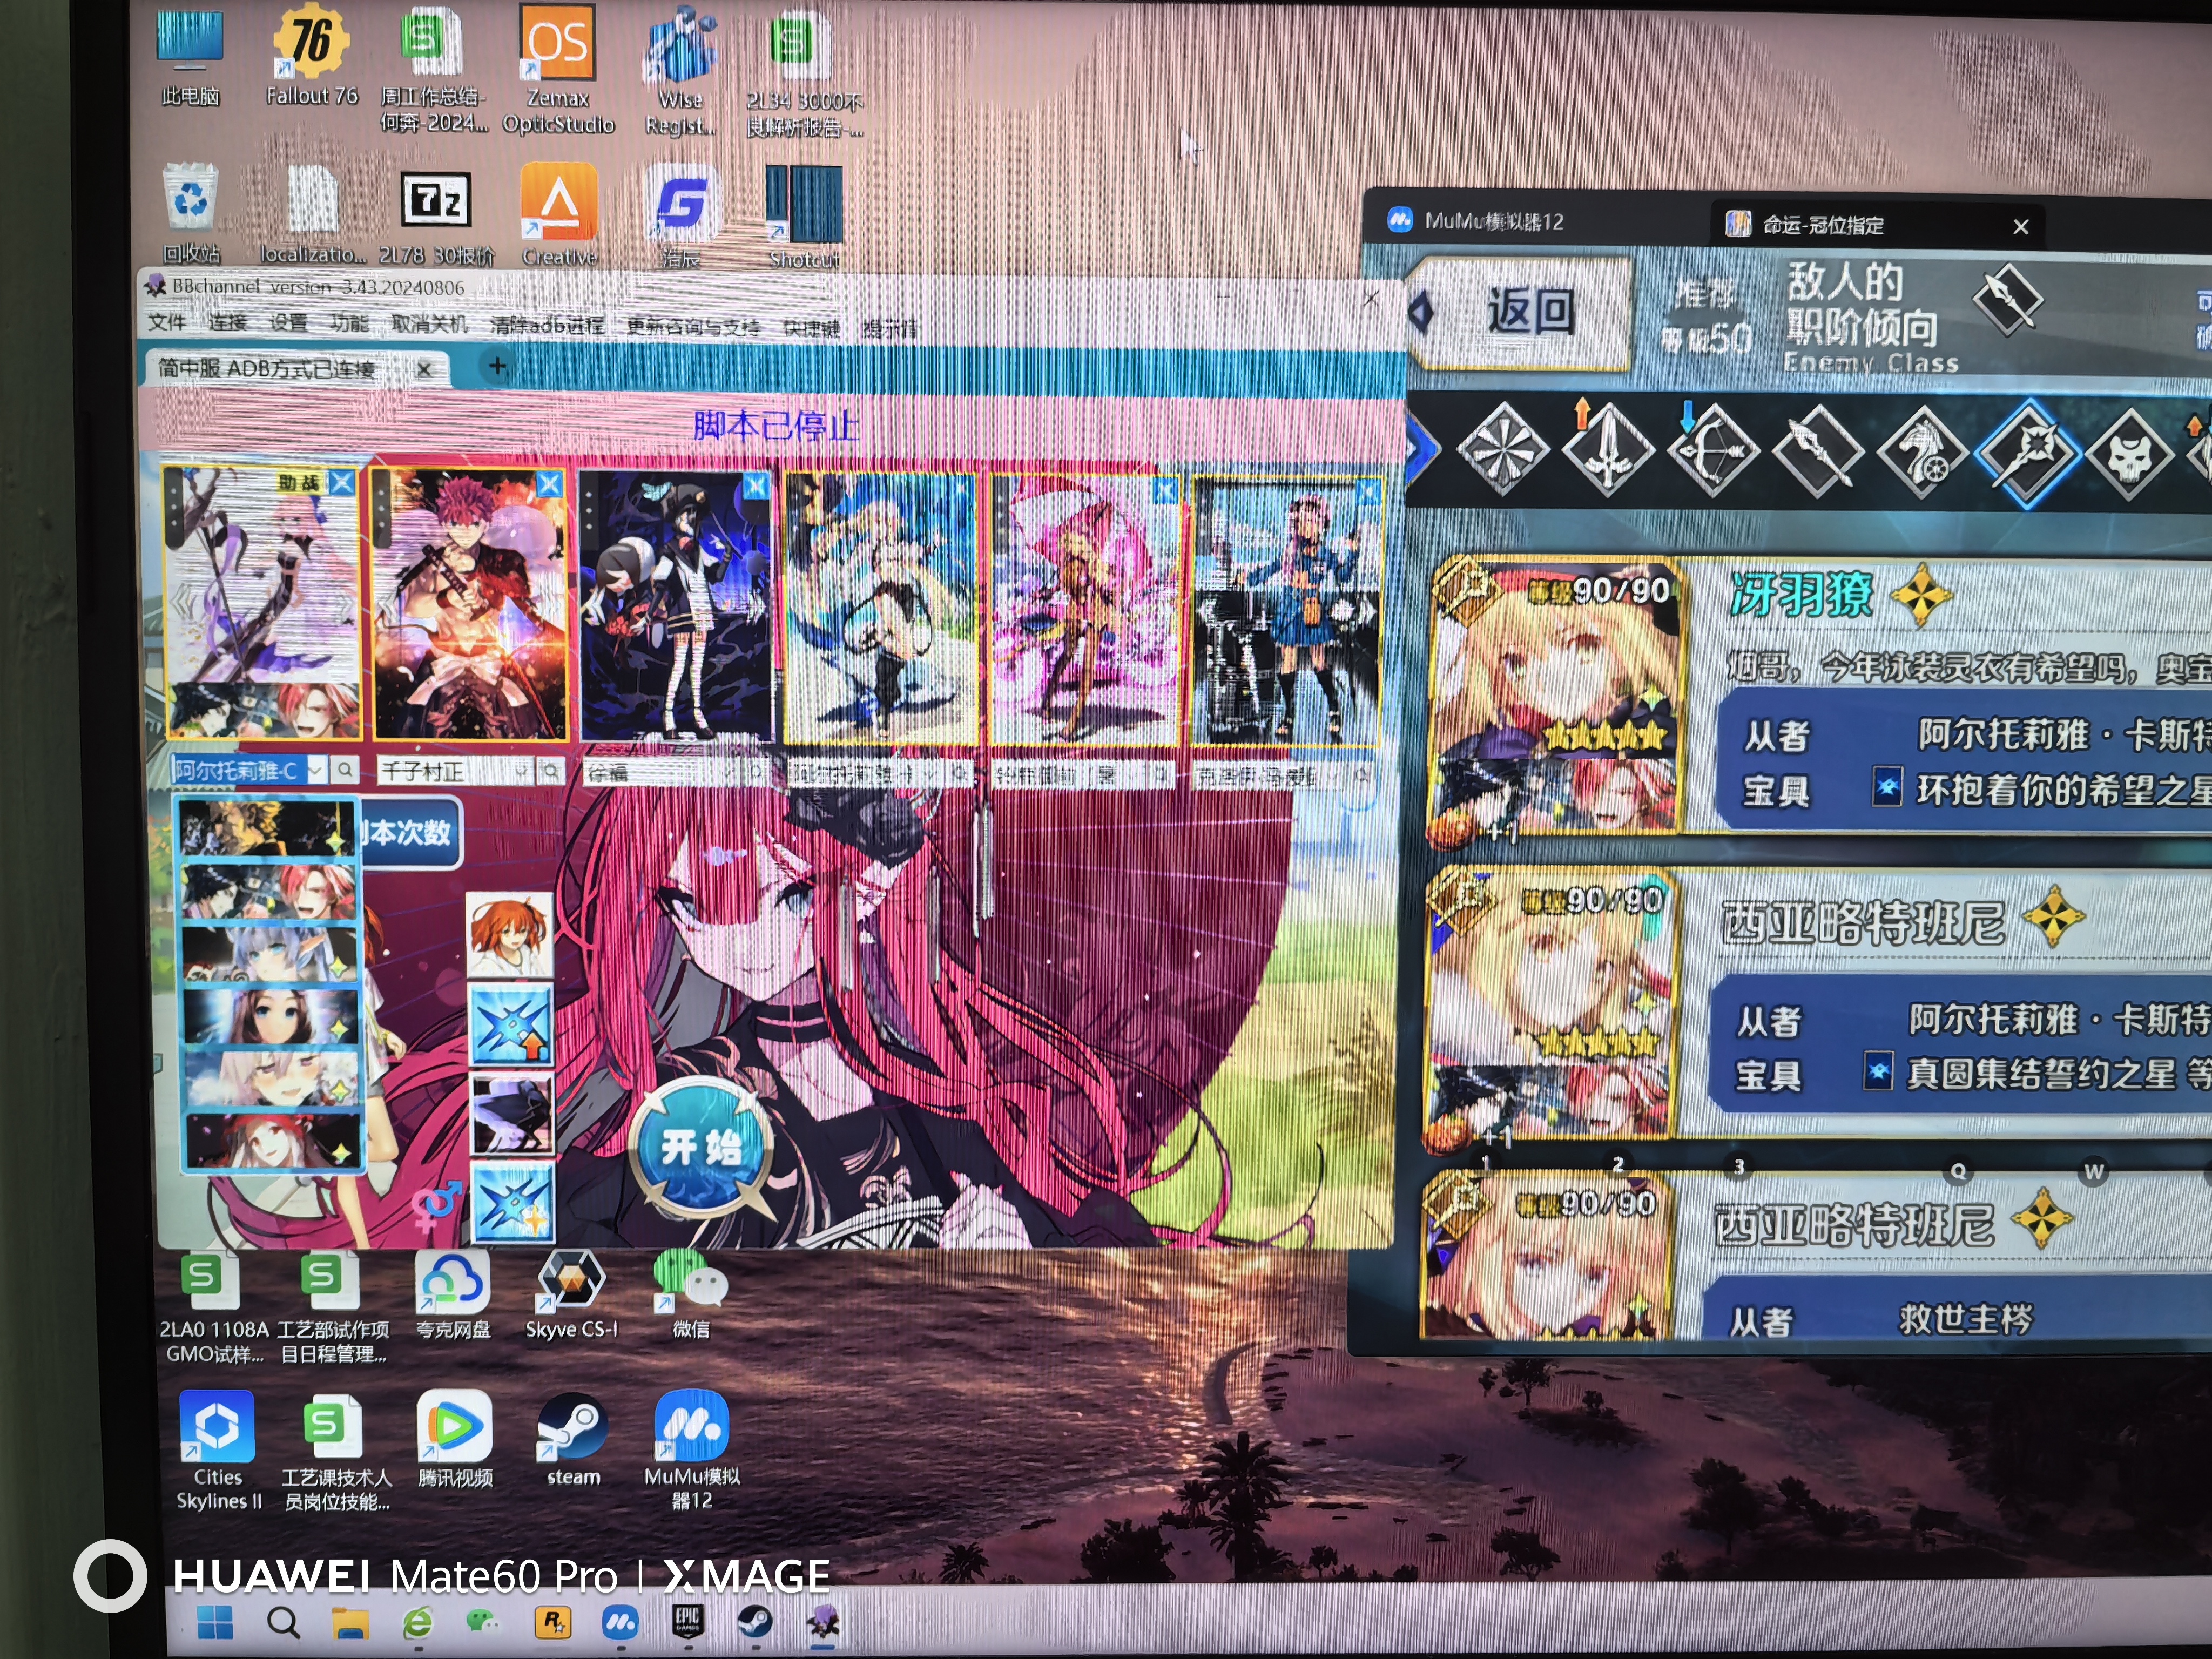Open the Rockstar launcher taskbar icon

pyautogui.click(x=552, y=1622)
